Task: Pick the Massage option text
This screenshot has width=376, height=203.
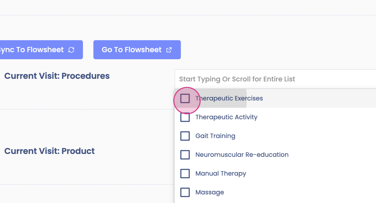Action: 210,192
